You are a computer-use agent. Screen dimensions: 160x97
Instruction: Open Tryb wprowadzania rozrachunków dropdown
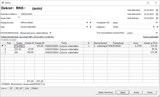pyautogui.click(x=157, y=33)
